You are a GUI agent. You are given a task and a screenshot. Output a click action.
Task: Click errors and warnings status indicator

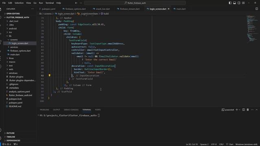[6, 144]
